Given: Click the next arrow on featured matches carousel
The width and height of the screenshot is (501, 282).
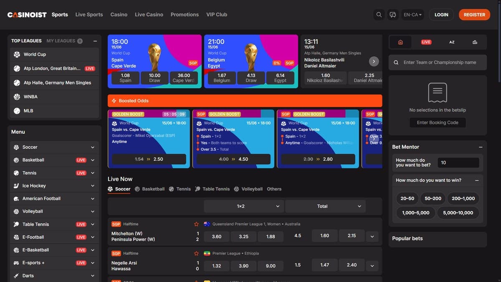Looking at the screenshot, I should [374, 61].
